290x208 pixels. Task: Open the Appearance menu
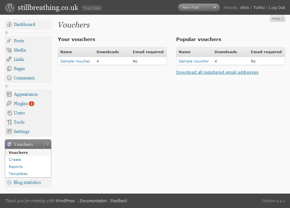click(x=26, y=94)
